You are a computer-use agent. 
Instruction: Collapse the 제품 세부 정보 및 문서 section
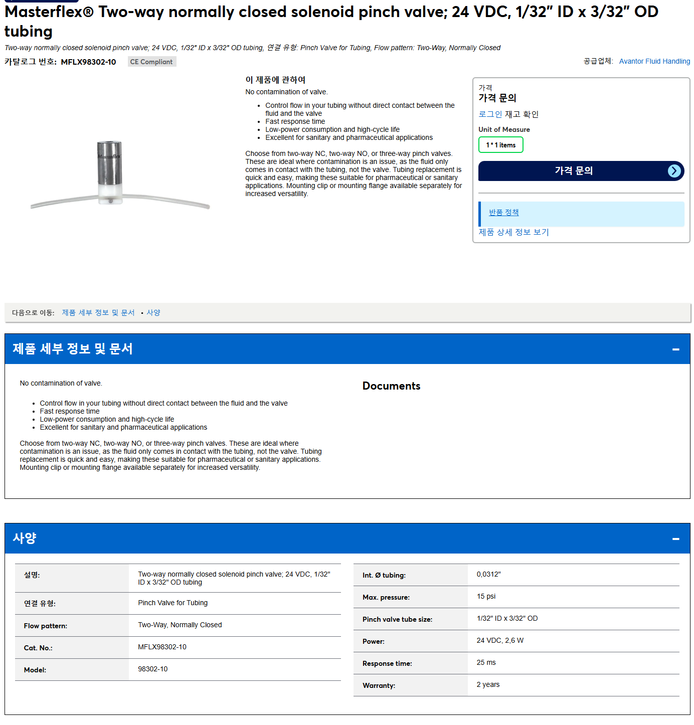coord(675,349)
